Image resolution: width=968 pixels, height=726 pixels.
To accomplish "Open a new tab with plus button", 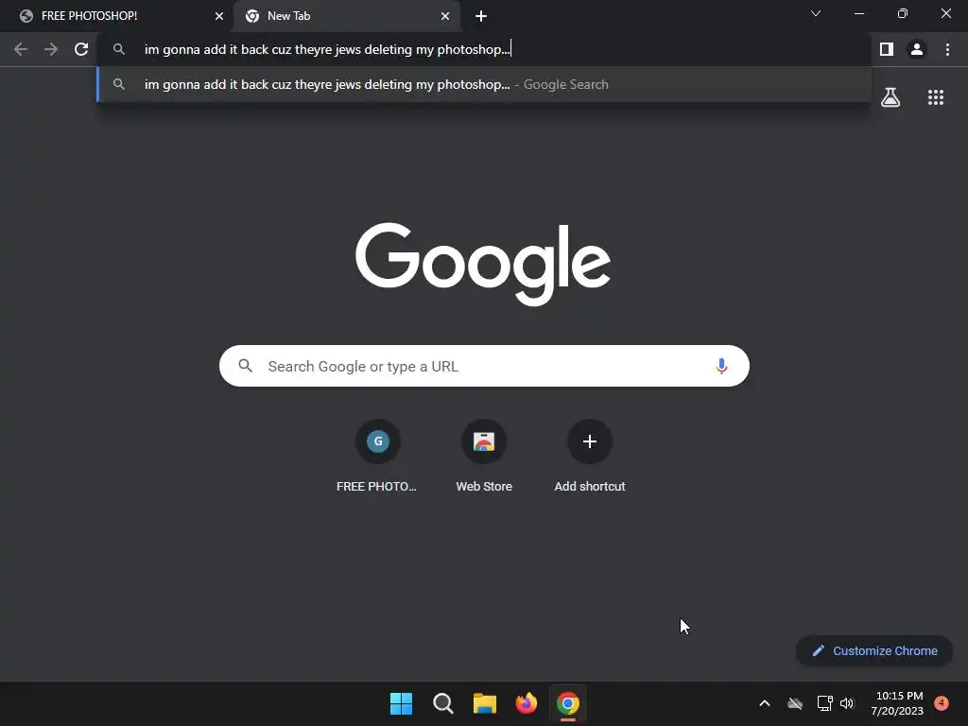I will (481, 17).
